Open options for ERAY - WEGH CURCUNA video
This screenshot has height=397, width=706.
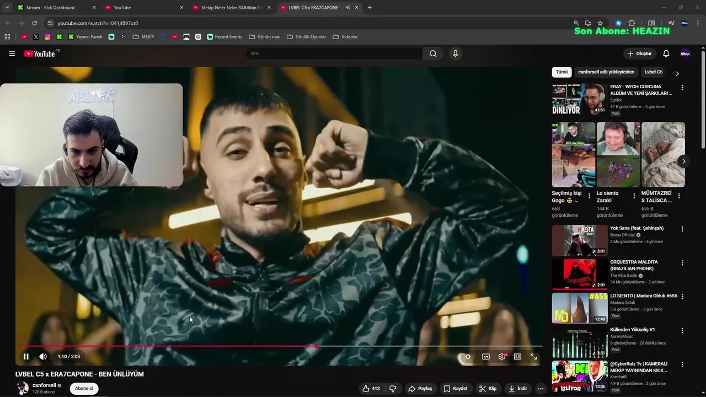coord(682,88)
